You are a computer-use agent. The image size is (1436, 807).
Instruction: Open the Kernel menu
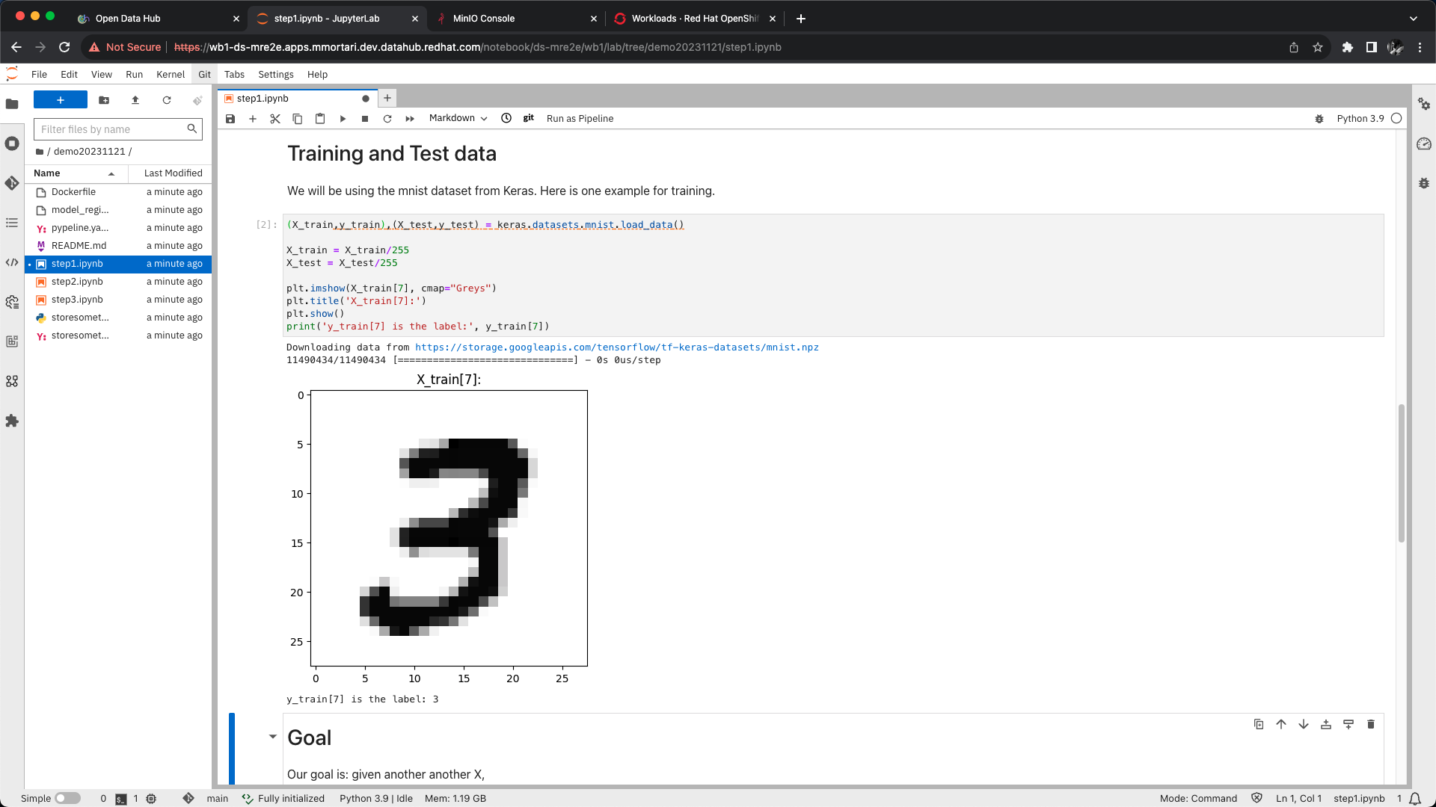tap(170, 74)
